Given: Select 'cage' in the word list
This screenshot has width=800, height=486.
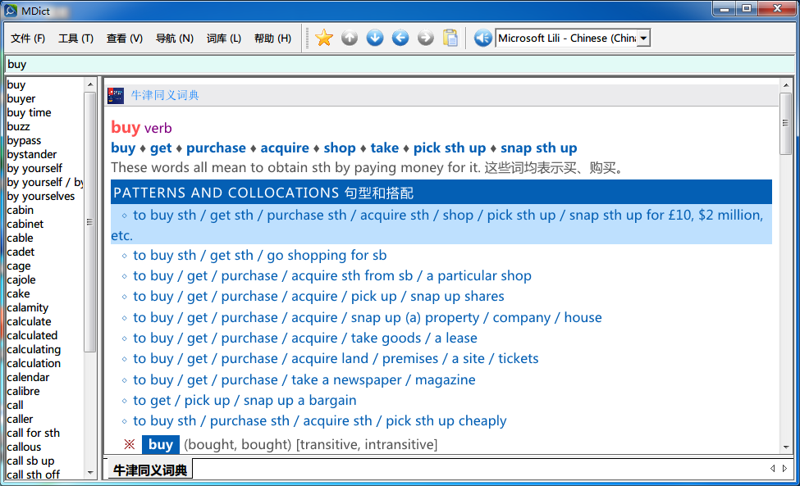Looking at the screenshot, I should [x=19, y=266].
